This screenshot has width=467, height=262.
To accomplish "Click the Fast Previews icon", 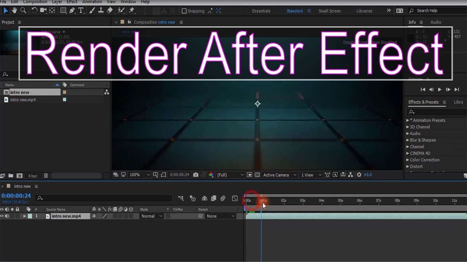I will (335, 175).
